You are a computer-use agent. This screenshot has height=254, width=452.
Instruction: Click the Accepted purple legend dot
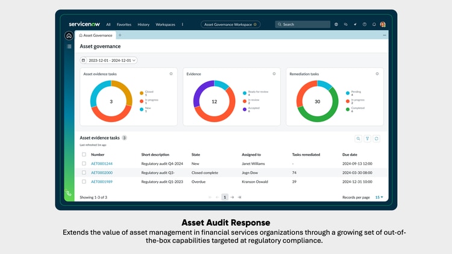(245, 110)
